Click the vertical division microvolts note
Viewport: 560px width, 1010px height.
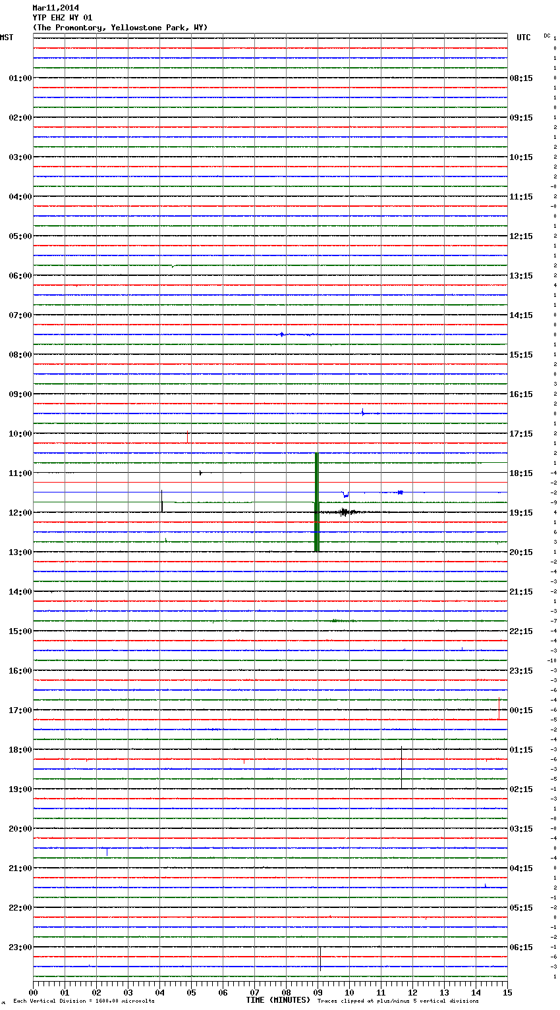pos(84,1001)
